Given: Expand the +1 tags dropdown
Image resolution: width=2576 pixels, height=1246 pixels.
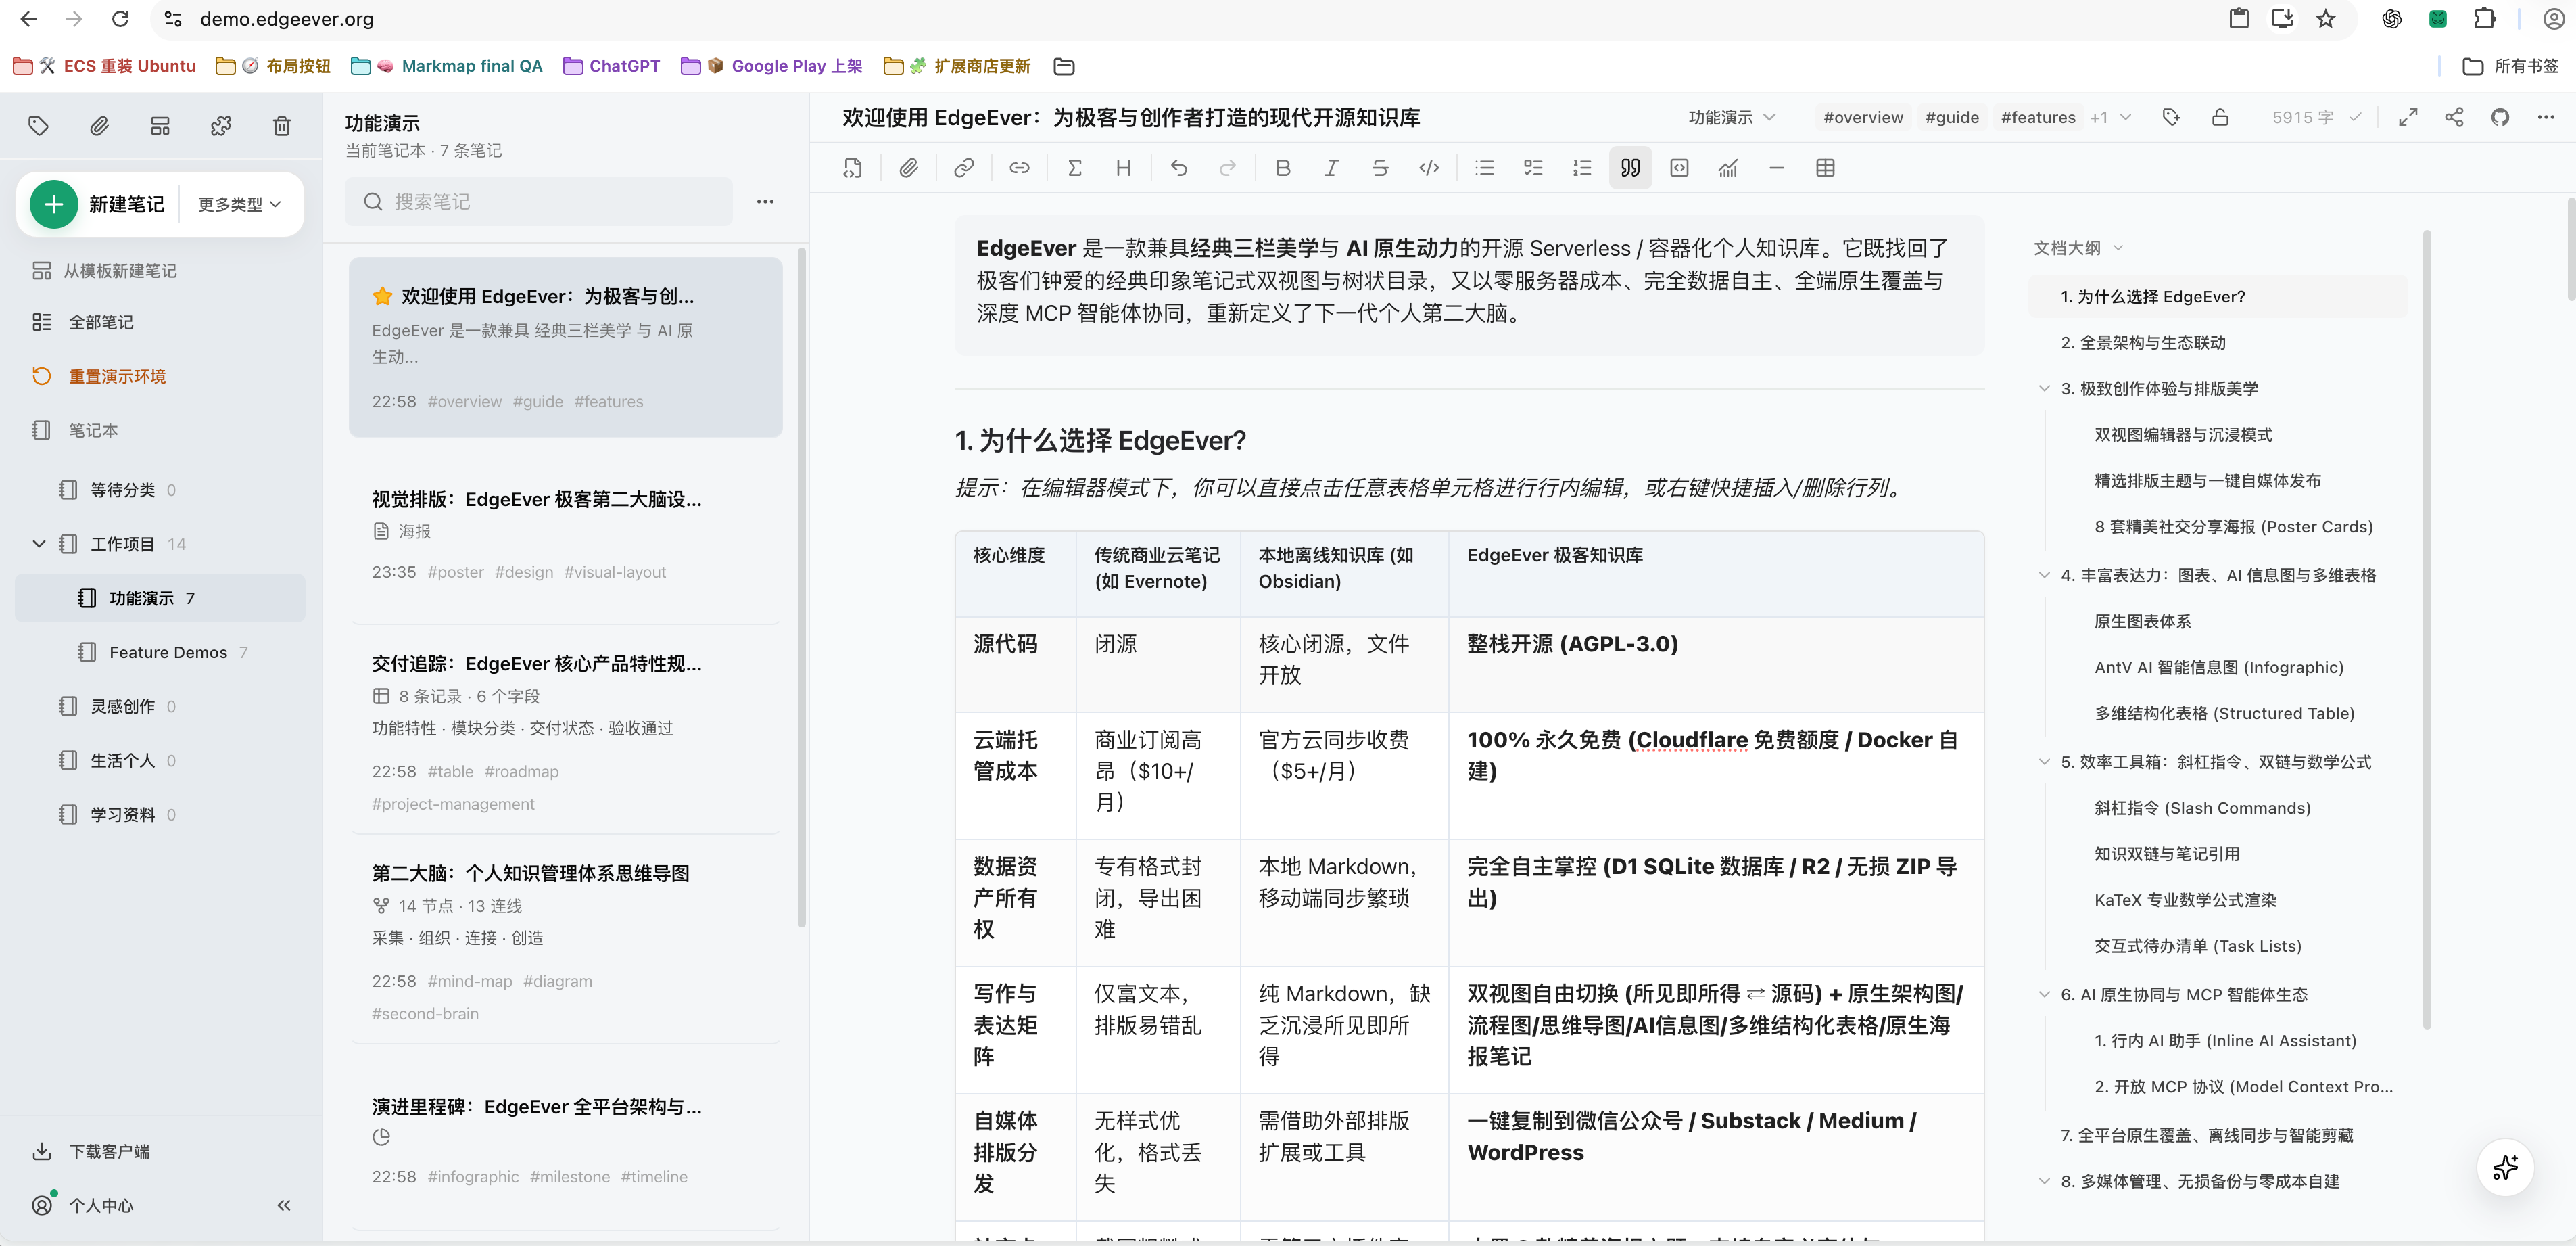Looking at the screenshot, I should (2111, 117).
